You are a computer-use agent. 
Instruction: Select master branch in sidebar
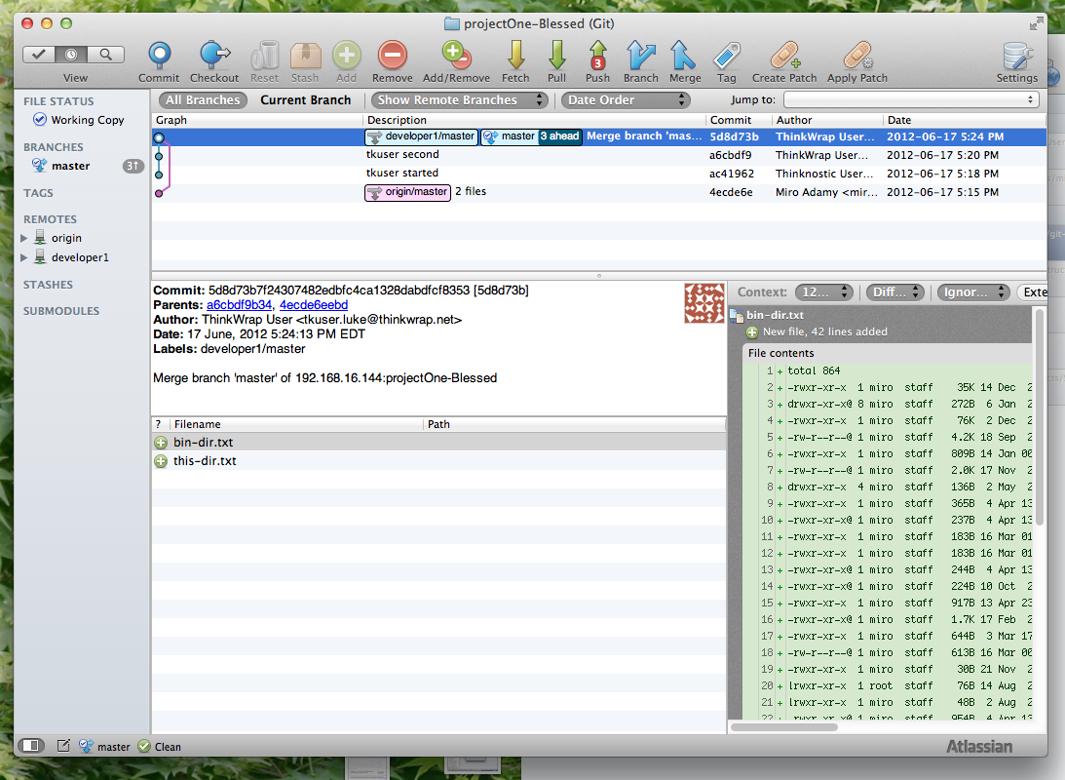click(70, 166)
